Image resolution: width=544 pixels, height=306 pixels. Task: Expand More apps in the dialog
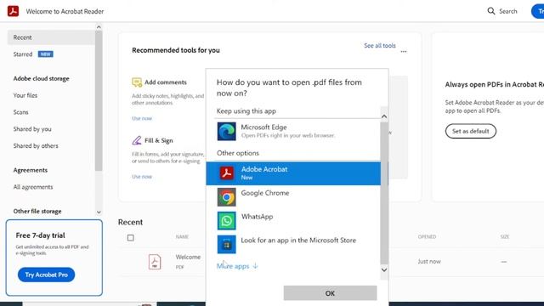[x=237, y=266]
